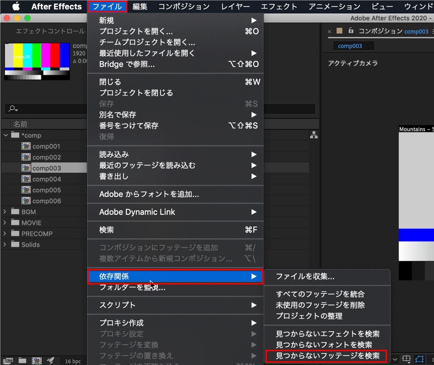Click the rocket icon beside 16 bpc

[x=50, y=361]
